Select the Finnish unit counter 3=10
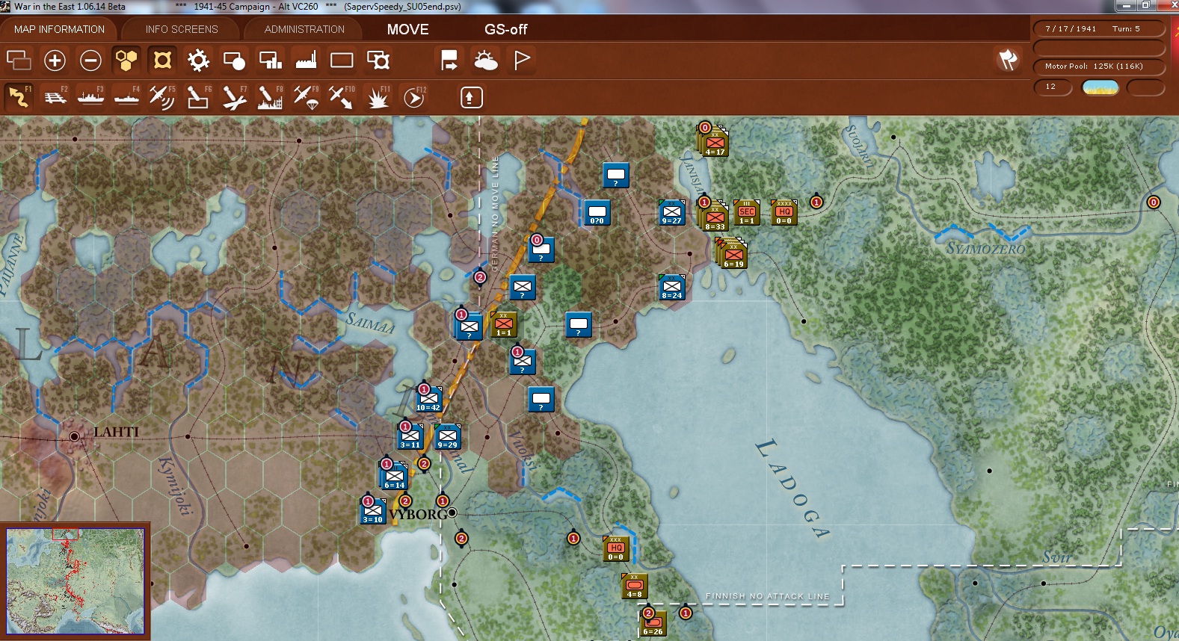Image resolution: width=1179 pixels, height=641 pixels. coord(373,512)
